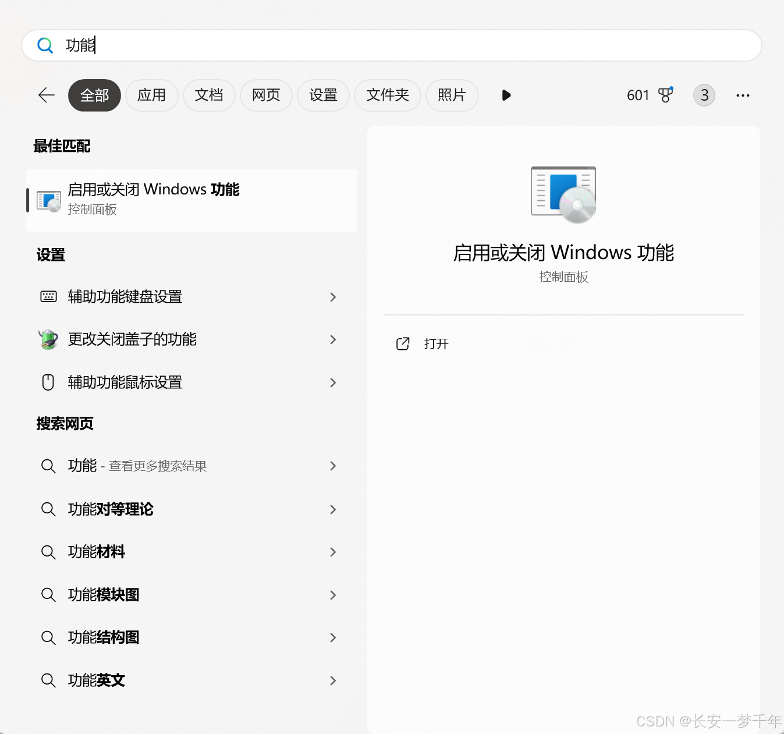Click the search icon beside 功能材料
The width and height of the screenshot is (784, 734).
pos(48,552)
